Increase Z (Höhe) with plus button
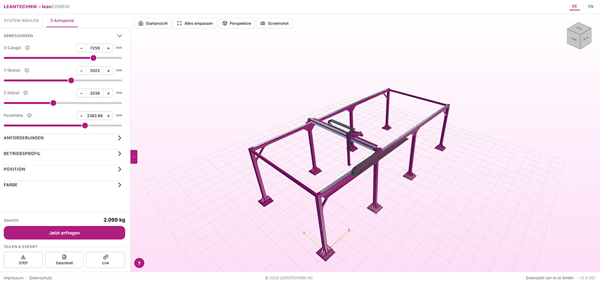The image size is (600, 283). click(108, 93)
